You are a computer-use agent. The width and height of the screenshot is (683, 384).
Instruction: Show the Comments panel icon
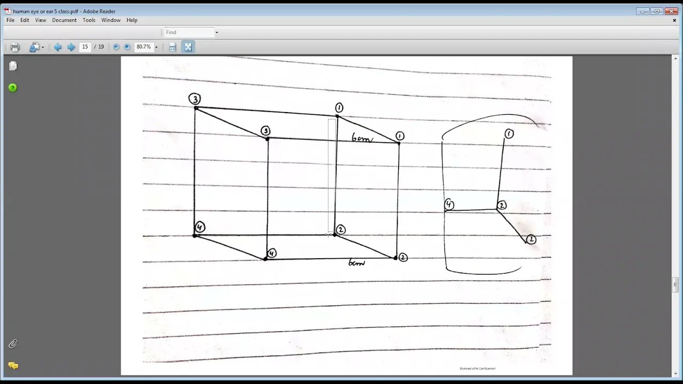(13, 366)
